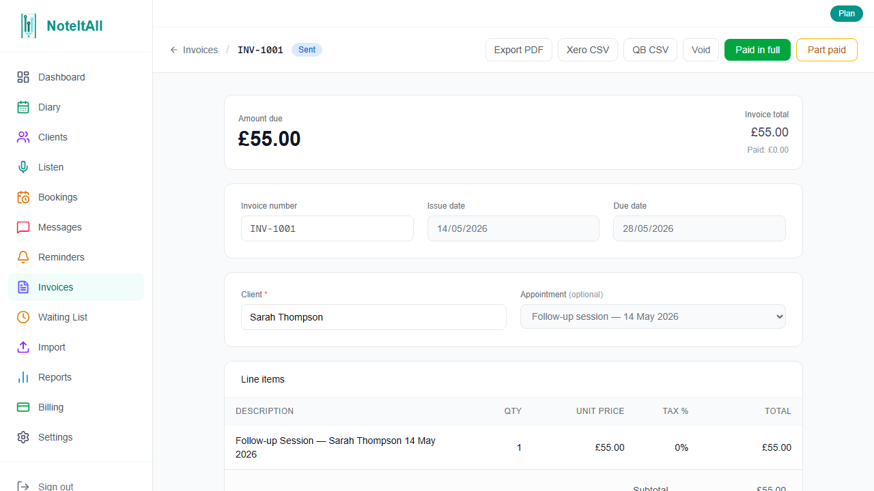The height and width of the screenshot is (491, 874).
Task: Record a Part paid payment
Action: (827, 50)
